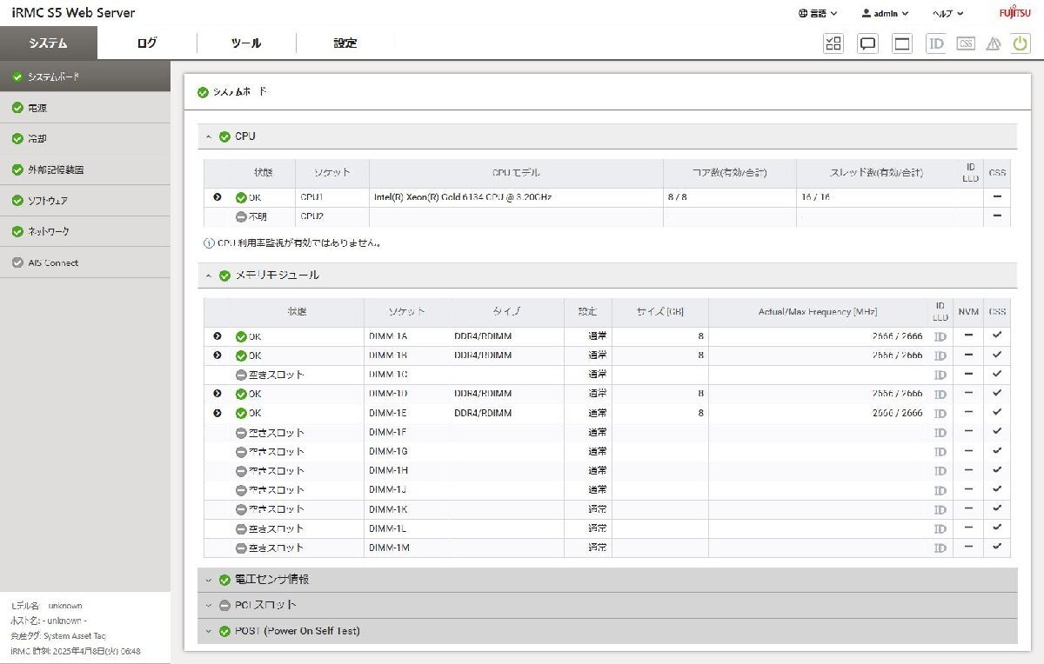Click the Fujitsu logo
This screenshot has height=664, width=1044.
coord(1014,13)
